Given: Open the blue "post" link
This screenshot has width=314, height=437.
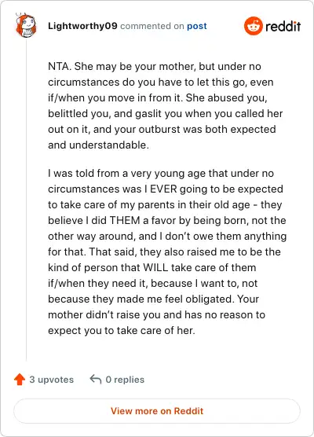Looking at the screenshot, I should 197,26.
